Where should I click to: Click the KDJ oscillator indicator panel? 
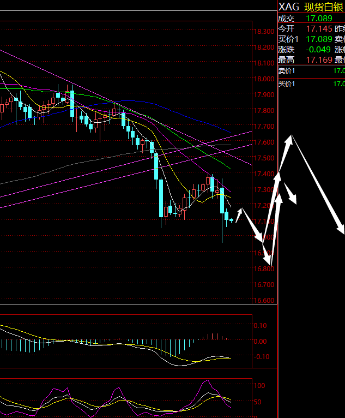tap(126, 398)
